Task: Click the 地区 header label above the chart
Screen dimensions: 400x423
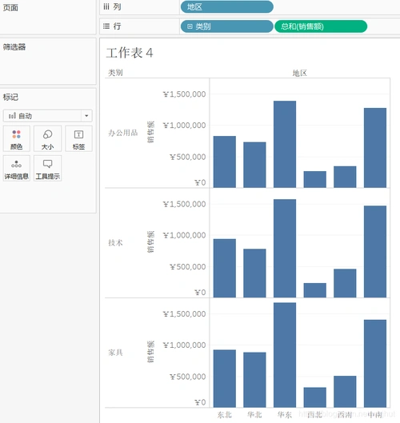Action: 299,73
